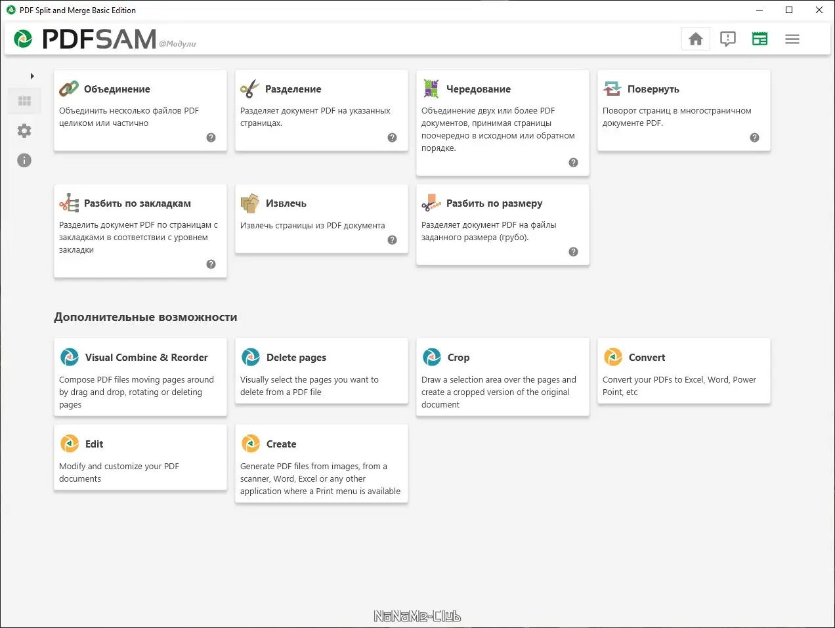The height and width of the screenshot is (628, 835).
Task: Click the Извлечь pages icon
Action: click(x=250, y=203)
